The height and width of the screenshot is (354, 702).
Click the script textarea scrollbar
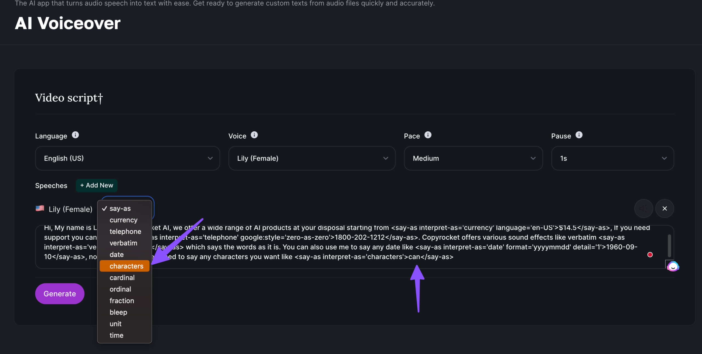click(x=669, y=245)
